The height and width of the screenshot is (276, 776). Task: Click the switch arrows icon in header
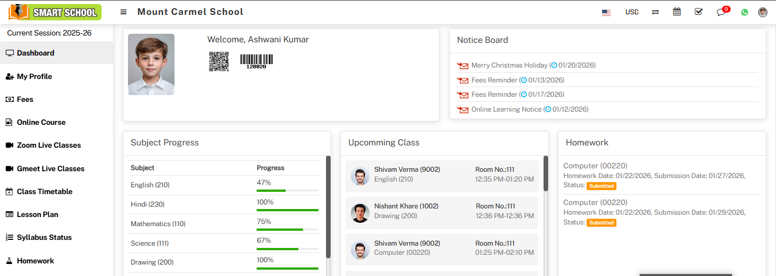(655, 12)
